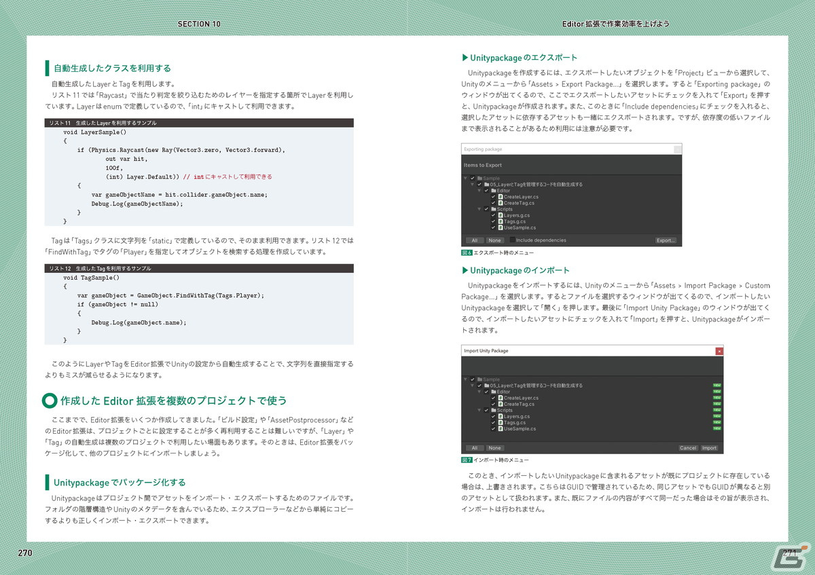Click the NEW badge on Editor import row
Screen dimensions: 815x575
pyautogui.click(x=717, y=392)
